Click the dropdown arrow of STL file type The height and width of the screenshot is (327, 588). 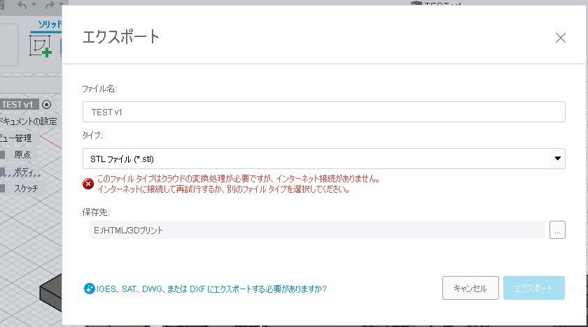557,159
